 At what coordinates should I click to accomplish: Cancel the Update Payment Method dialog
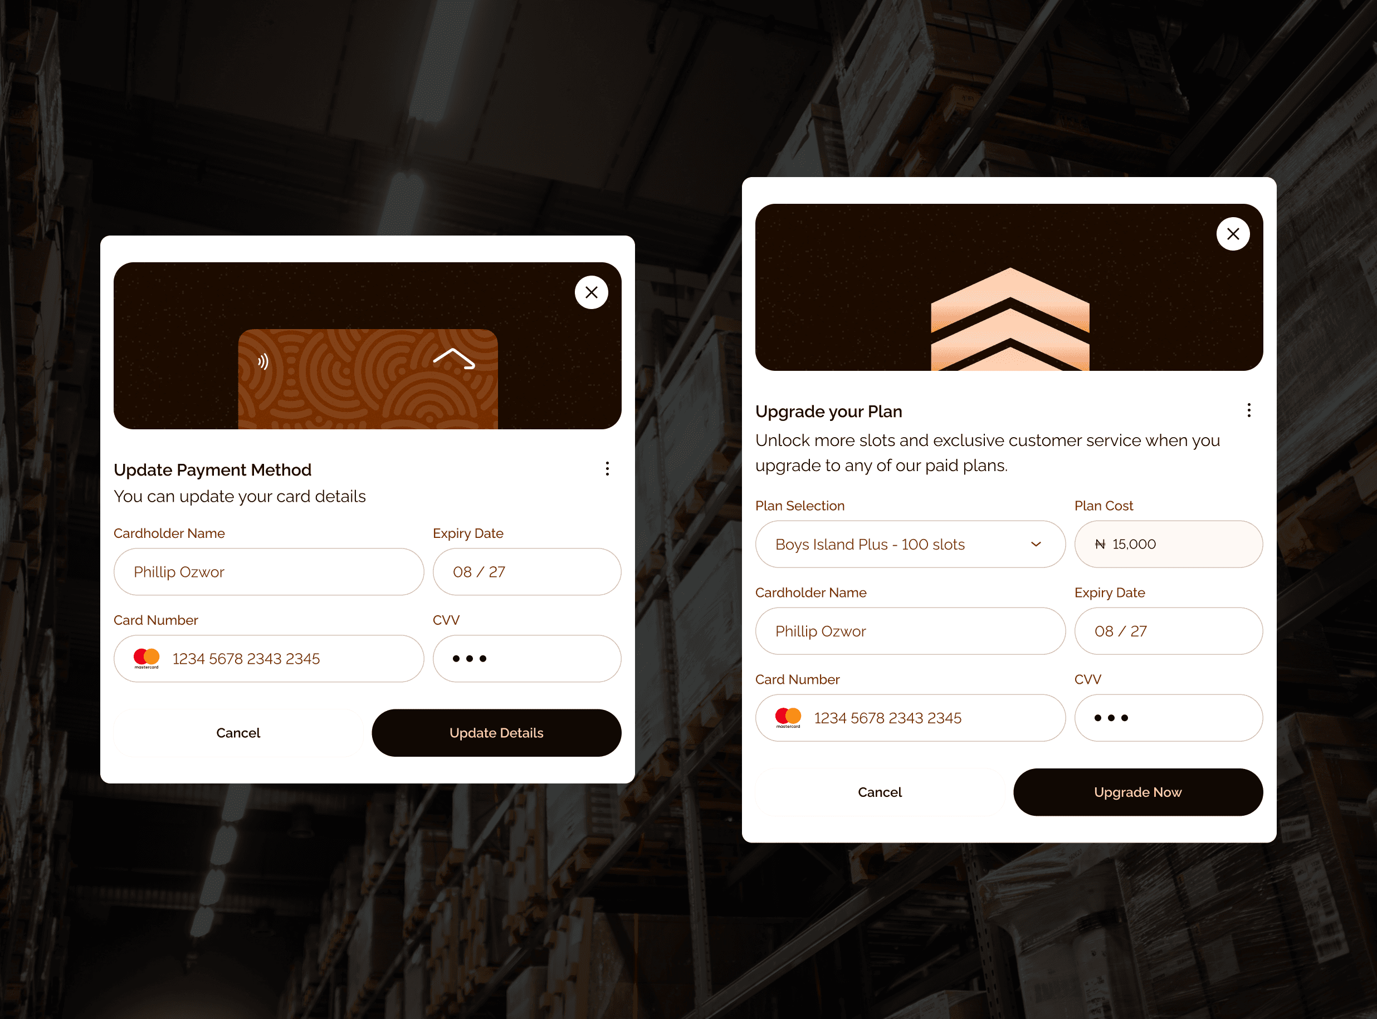[x=238, y=733]
